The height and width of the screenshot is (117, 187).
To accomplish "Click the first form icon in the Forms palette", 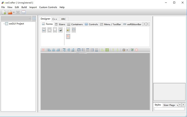I will point(44,30).
